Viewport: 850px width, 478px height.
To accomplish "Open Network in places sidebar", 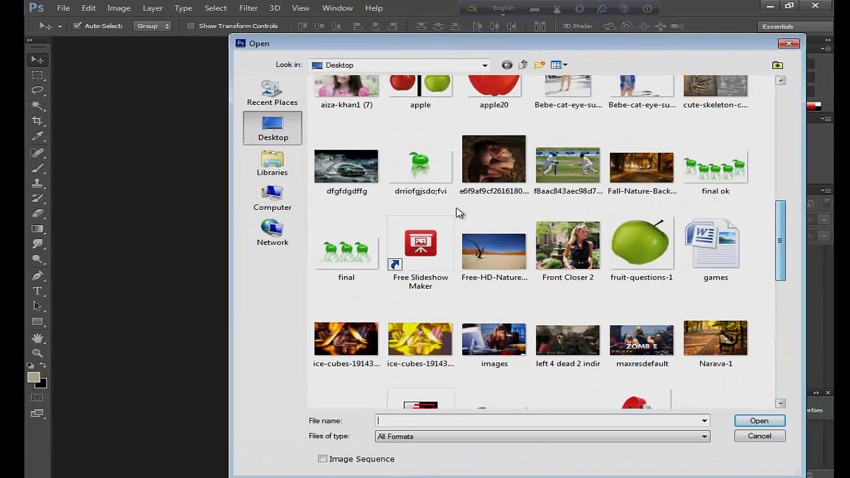I will pos(272,234).
